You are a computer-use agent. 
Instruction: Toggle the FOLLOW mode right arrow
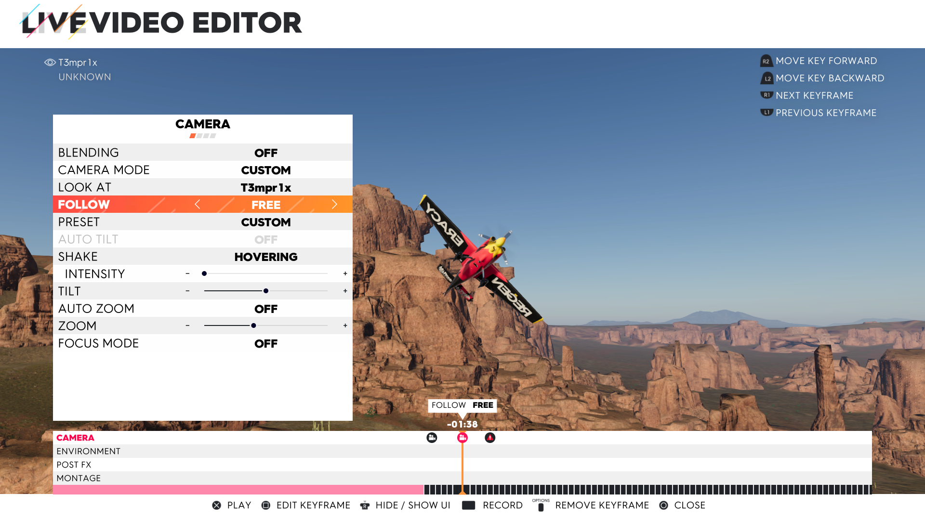(335, 205)
